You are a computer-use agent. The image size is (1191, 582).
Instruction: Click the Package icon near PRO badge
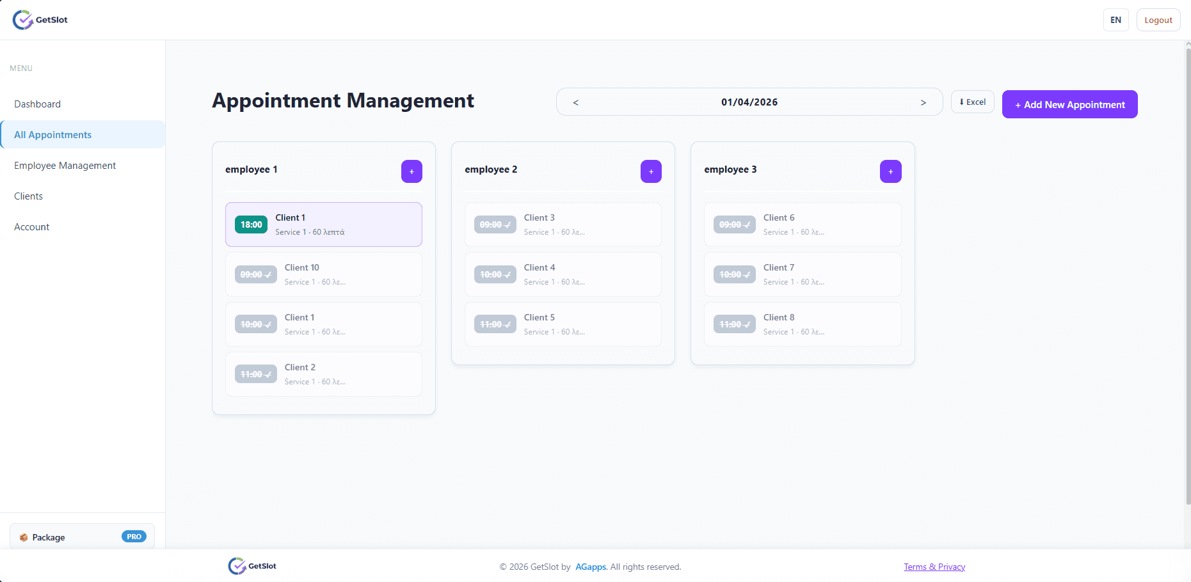click(x=24, y=537)
